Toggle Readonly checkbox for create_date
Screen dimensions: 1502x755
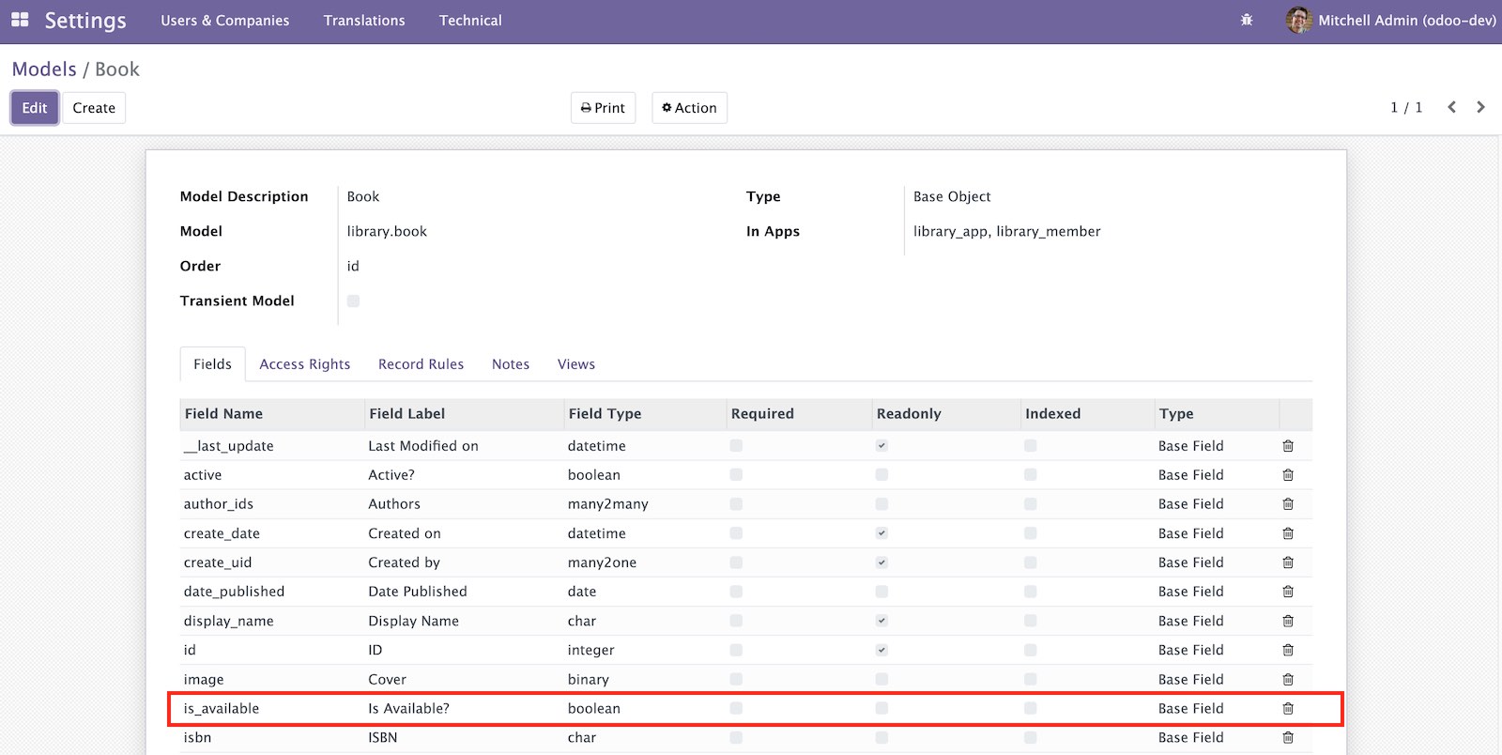click(881, 533)
